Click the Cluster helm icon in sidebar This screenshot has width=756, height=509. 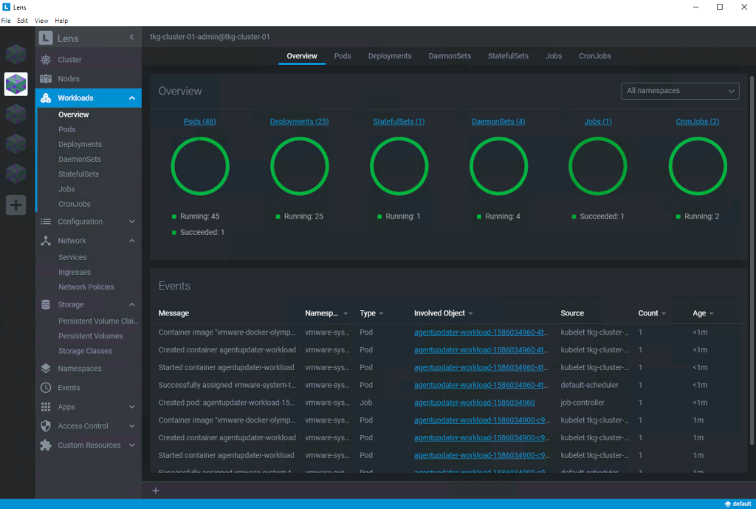(46, 60)
